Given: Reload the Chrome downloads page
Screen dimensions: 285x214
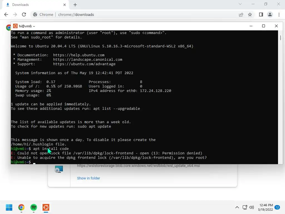Looking at the screenshot, I should pyautogui.click(x=24, y=14).
